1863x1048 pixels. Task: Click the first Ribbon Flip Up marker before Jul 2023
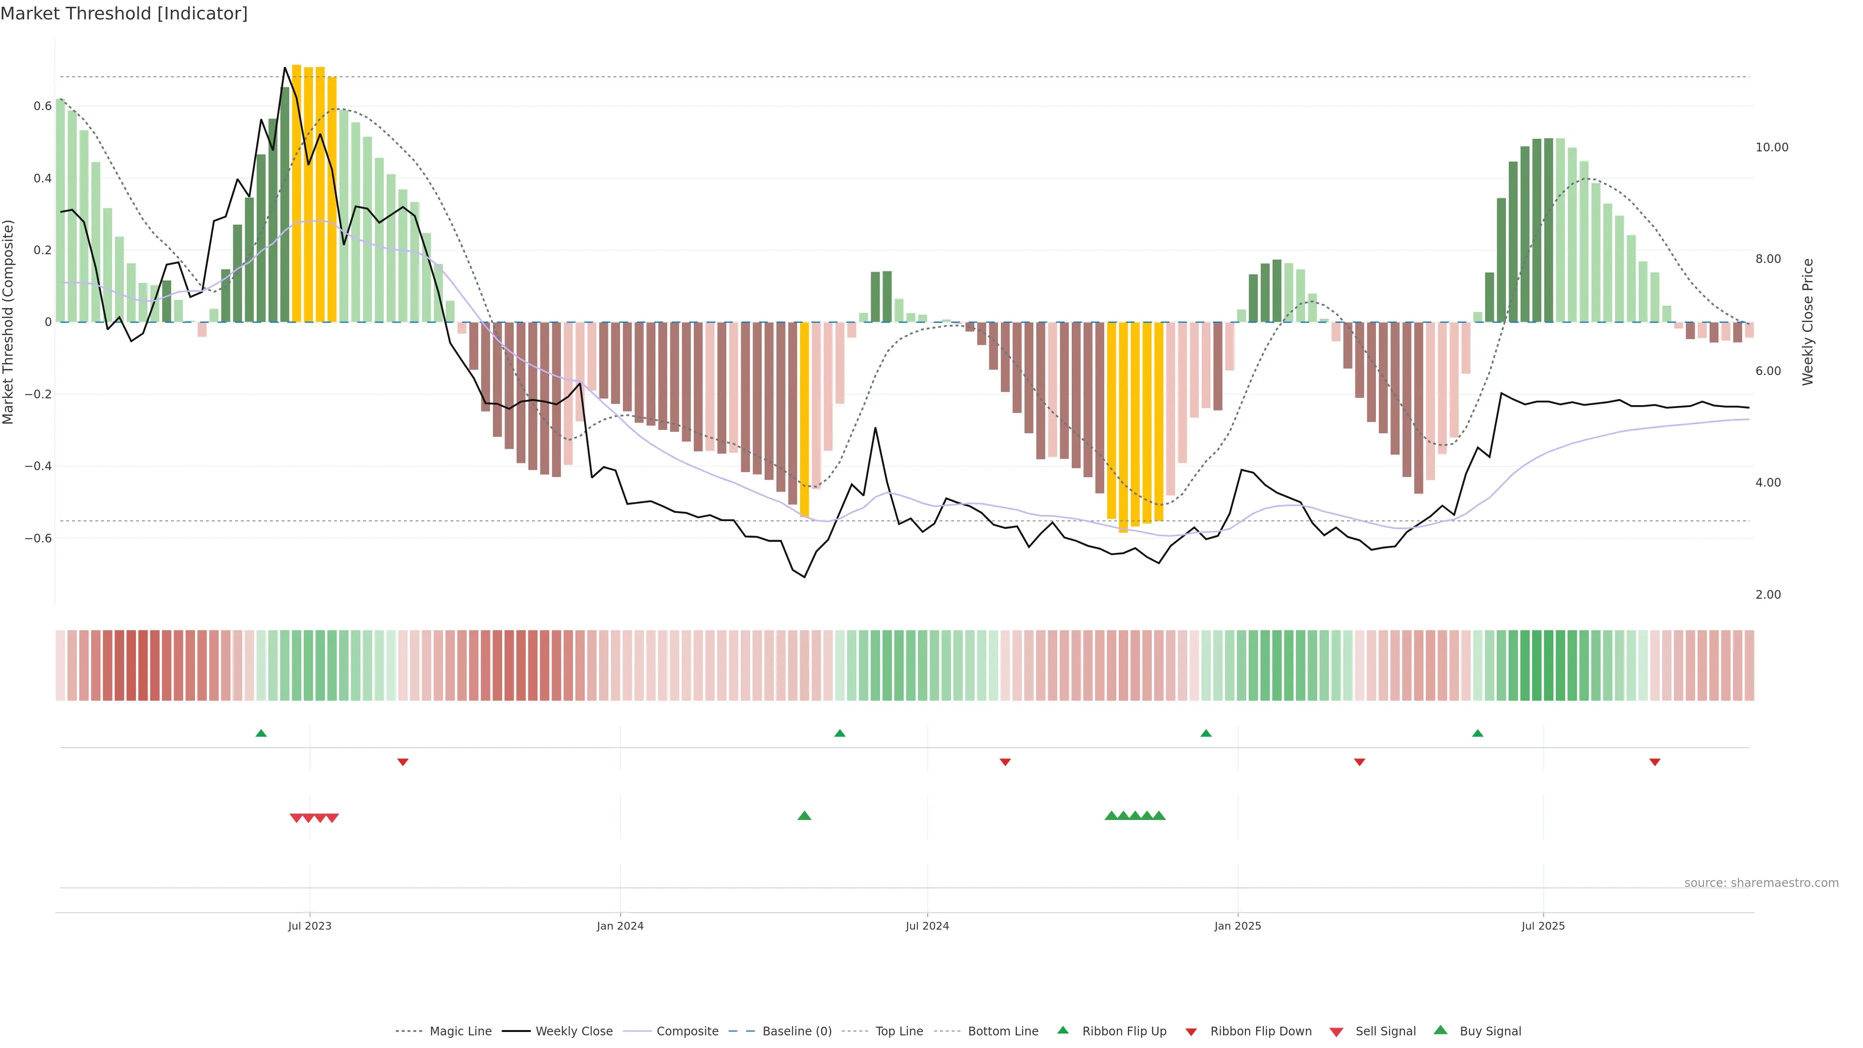click(261, 734)
